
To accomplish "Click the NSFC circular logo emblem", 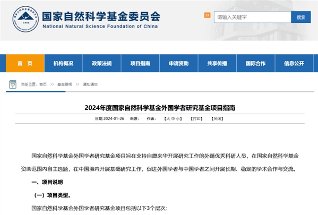I will click(25, 19).
